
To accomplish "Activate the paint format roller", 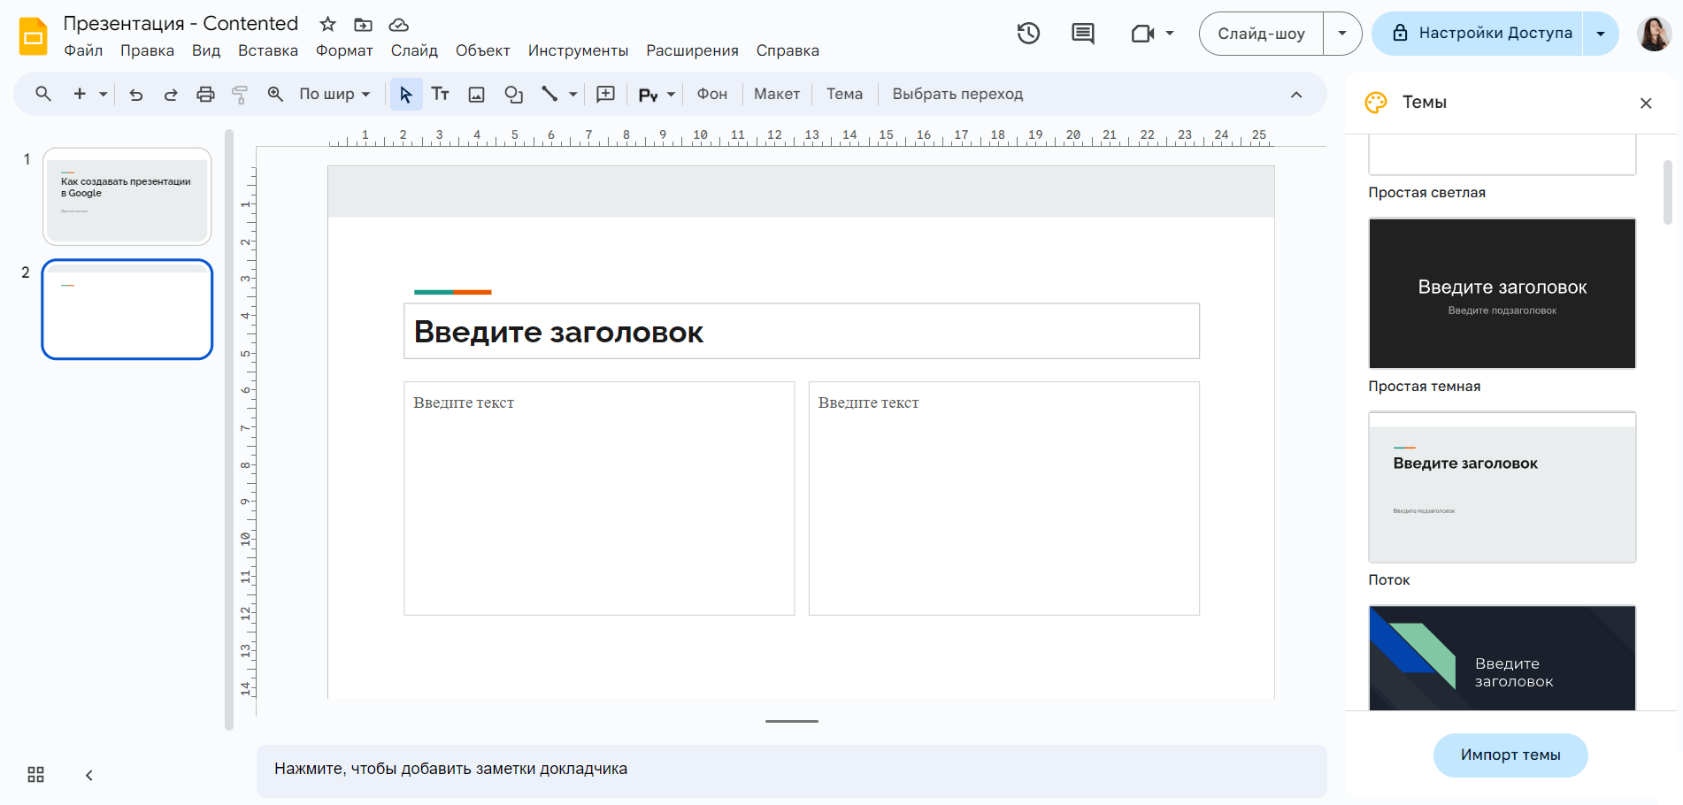I will pos(240,94).
